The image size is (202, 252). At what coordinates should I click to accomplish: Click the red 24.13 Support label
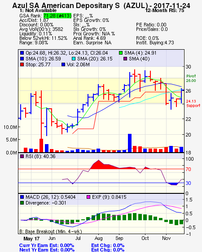pyautogui.click(x=193, y=103)
